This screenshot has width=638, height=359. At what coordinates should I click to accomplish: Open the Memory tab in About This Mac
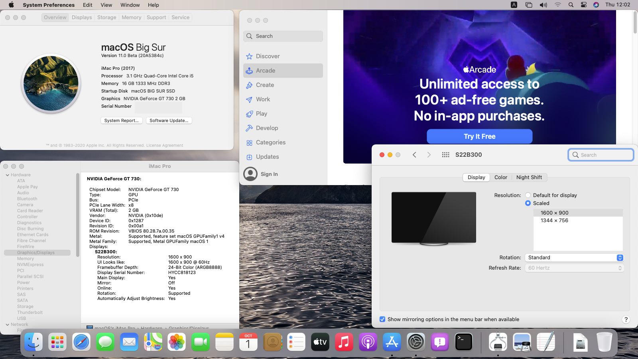[x=132, y=18]
